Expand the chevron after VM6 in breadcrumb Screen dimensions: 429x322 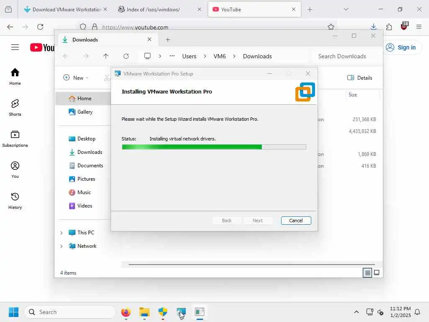(x=234, y=56)
